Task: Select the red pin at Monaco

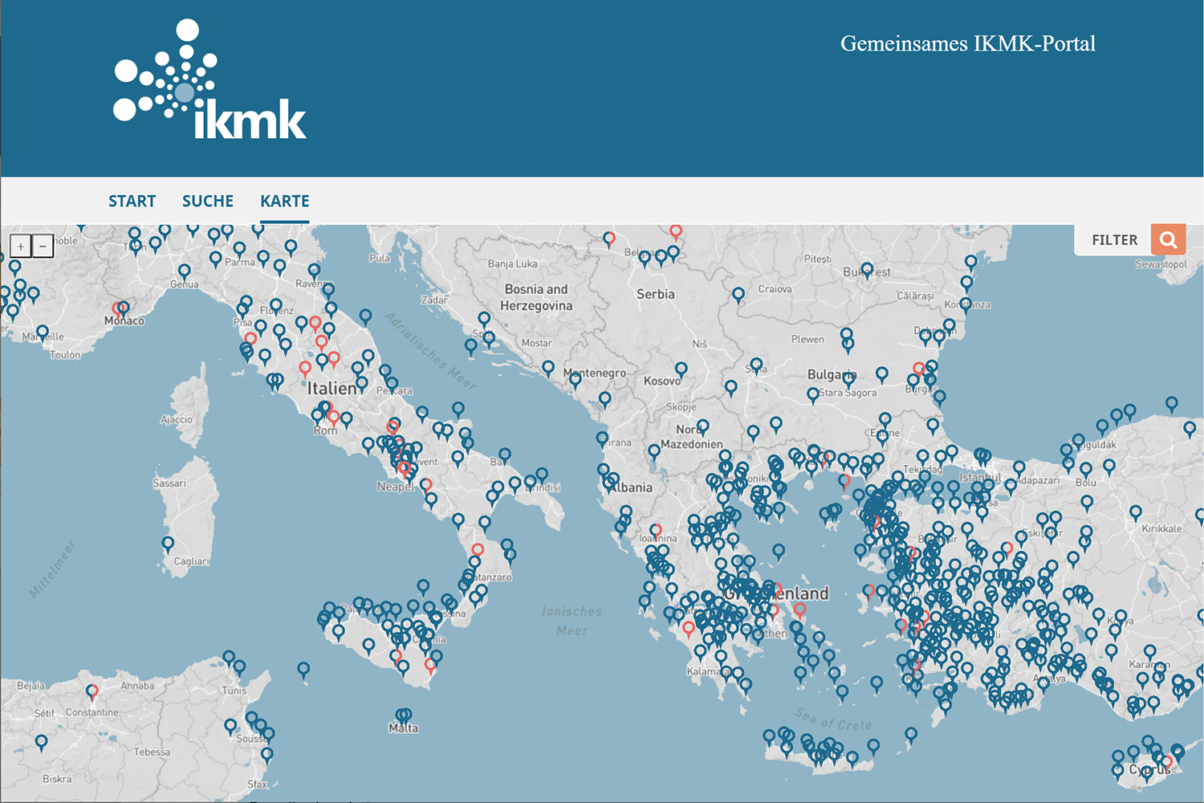Action: click(x=117, y=308)
